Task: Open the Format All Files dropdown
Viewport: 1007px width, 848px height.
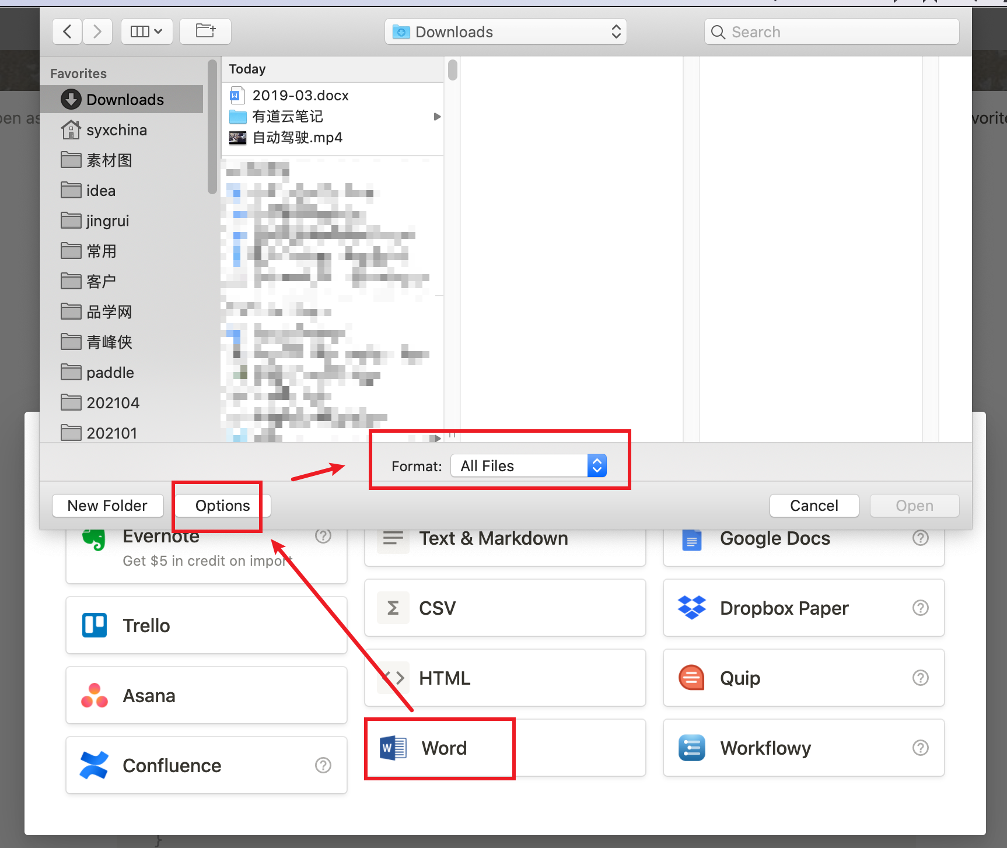Action: pyautogui.click(x=529, y=465)
